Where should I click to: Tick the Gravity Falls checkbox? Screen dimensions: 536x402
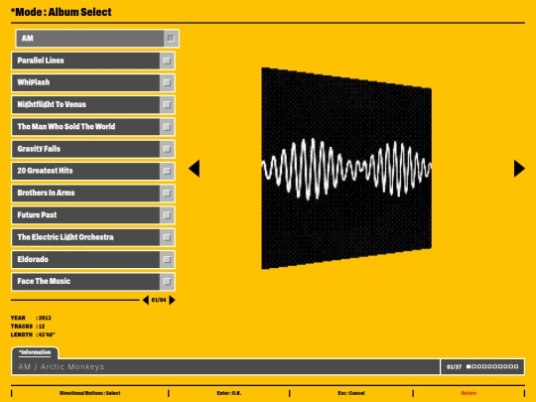[x=167, y=149]
